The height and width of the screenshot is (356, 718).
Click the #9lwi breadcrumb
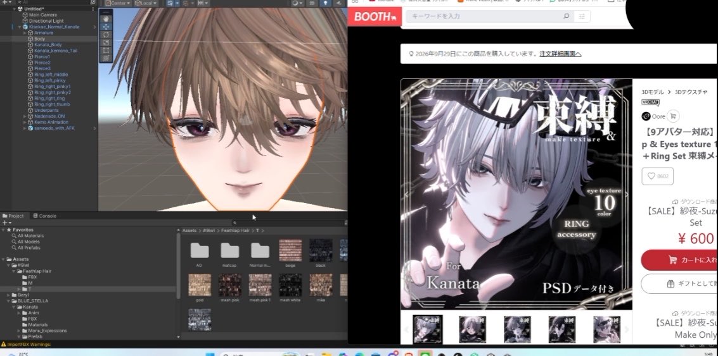point(208,230)
